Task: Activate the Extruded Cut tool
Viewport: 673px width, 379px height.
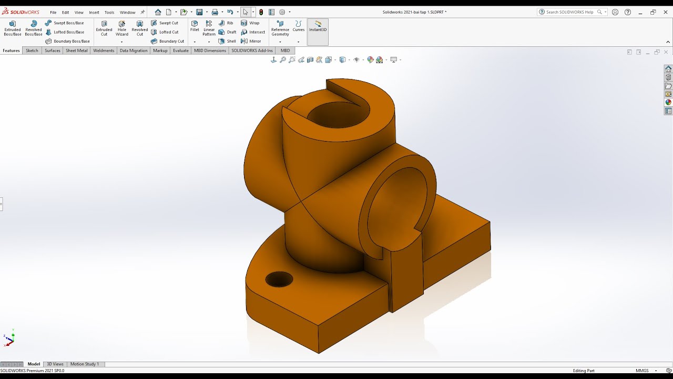Action: [104, 28]
